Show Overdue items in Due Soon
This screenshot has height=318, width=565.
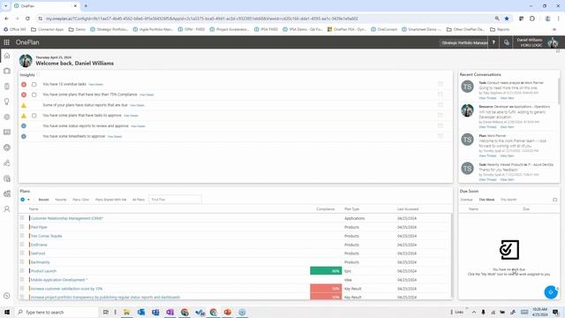pyautogui.click(x=466, y=200)
